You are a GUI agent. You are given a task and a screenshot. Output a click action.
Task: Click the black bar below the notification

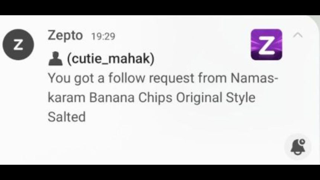(160, 173)
